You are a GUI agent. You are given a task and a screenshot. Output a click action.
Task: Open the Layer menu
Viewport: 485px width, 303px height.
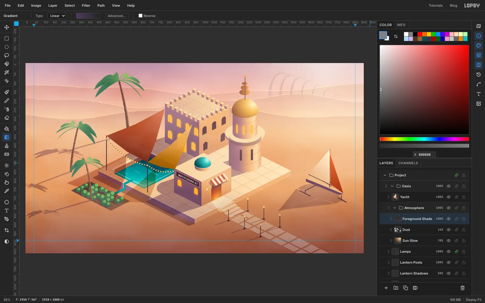tap(53, 5)
